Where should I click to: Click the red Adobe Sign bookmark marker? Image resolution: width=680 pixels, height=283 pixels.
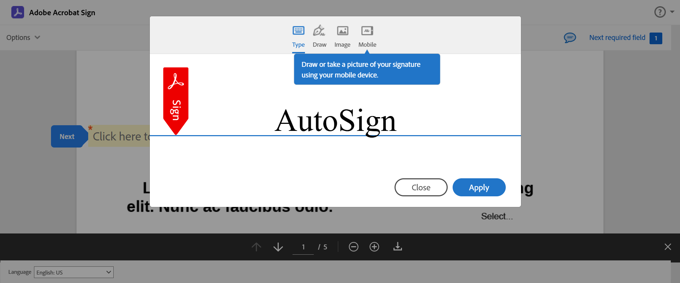click(x=176, y=101)
